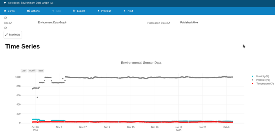Viewport: 275px width, 131px height.
Task: Click the Dec 15 x-axis label
Action: pyautogui.click(x=131, y=127)
